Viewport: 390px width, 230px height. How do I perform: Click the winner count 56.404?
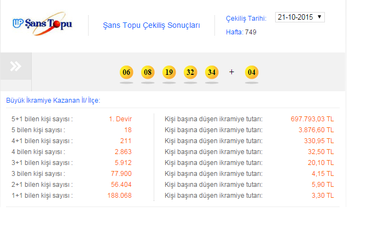(121, 185)
